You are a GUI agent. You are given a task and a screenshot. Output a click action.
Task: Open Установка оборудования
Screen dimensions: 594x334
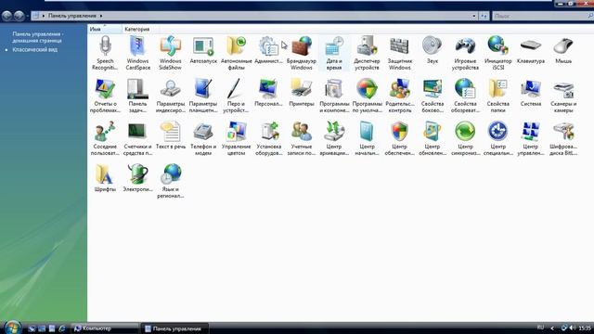(268, 138)
